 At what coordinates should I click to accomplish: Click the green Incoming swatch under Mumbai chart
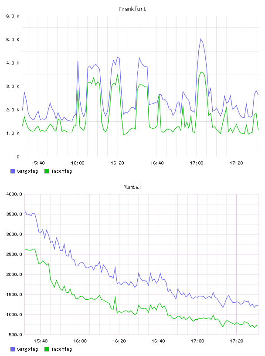pyautogui.click(x=47, y=349)
